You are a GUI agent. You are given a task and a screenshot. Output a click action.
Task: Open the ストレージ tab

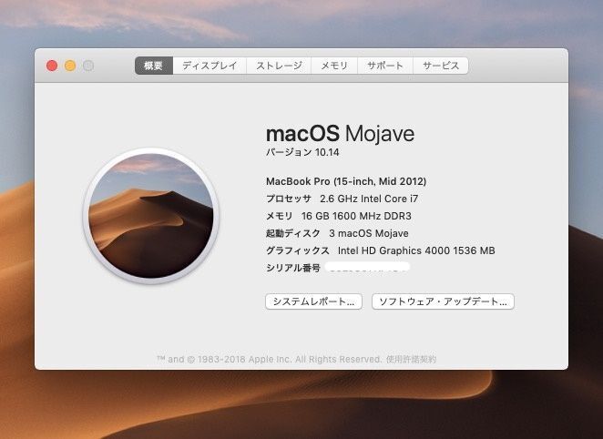(279, 66)
